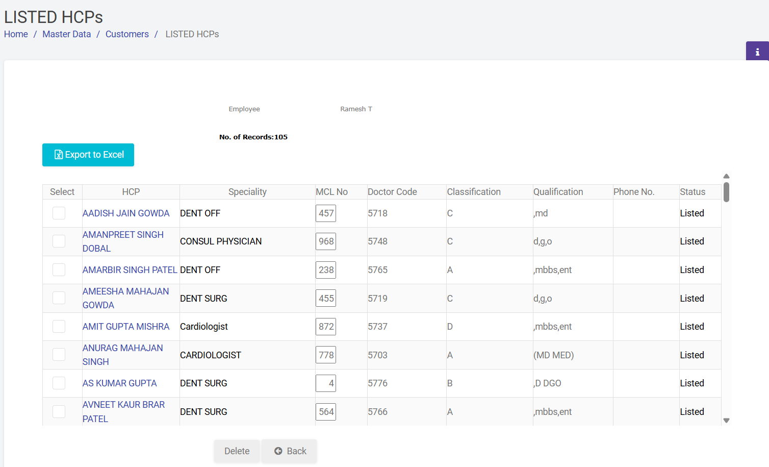This screenshot has width=769, height=467.
Task: Open AMEESHA MAHAJAN GOWDA link
Action: pyautogui.click(x=125, y=298)
